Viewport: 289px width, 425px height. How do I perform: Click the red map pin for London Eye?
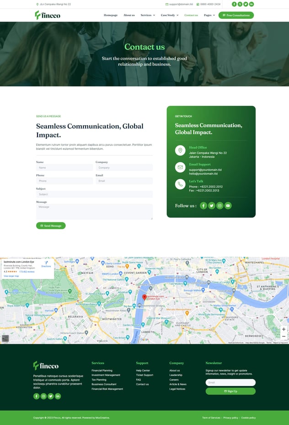[144, 298]
